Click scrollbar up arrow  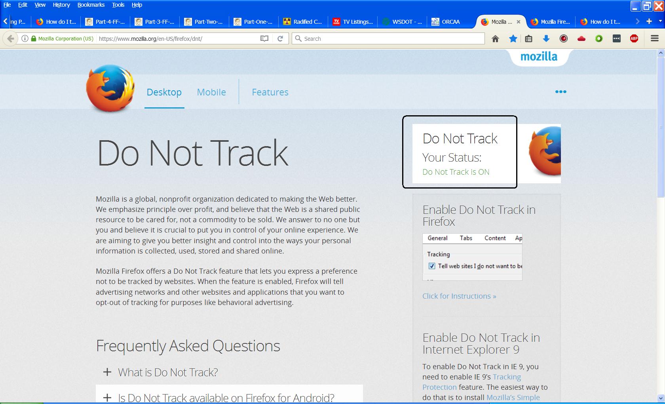click(x=660, y=53)
